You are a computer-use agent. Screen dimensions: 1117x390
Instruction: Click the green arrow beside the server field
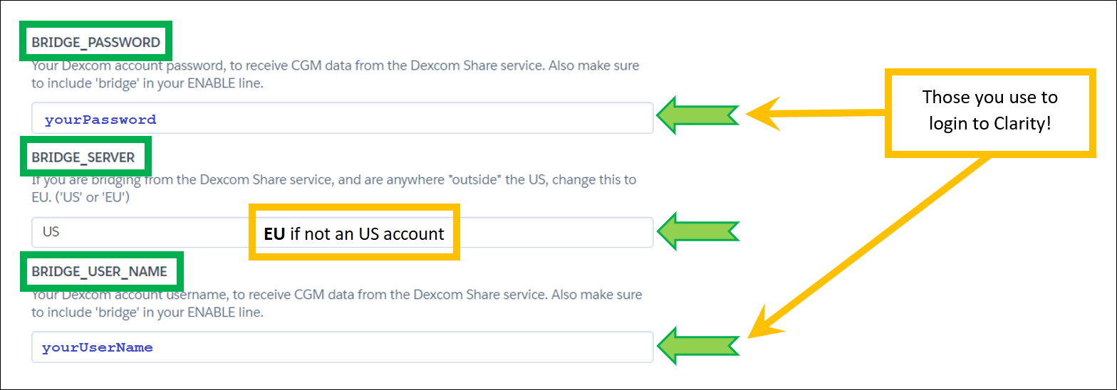point(697,229)
